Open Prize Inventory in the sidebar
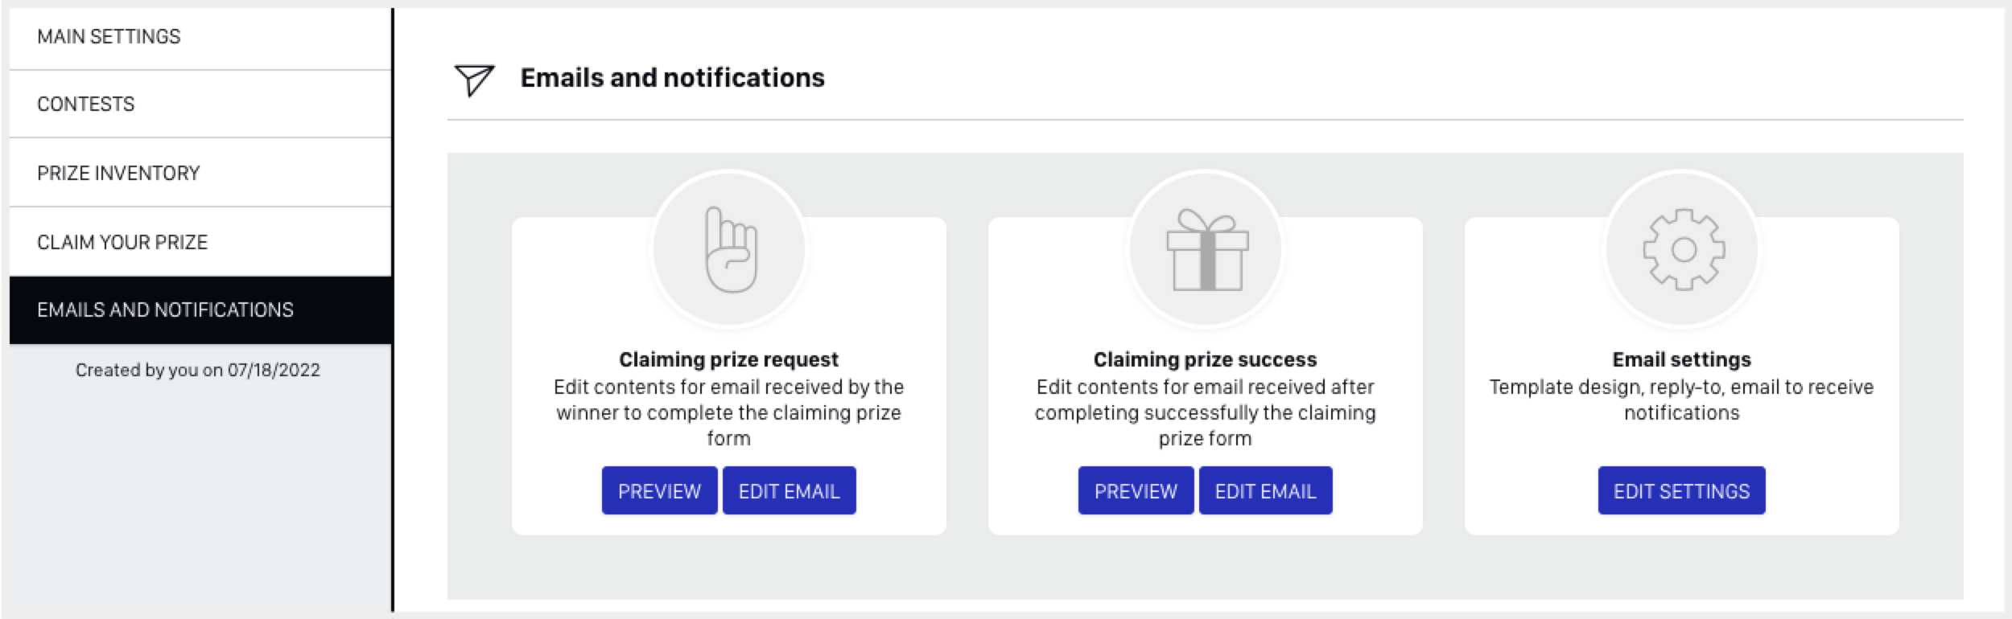Screen dimensions: 2012x619 (x=118, y=174)
